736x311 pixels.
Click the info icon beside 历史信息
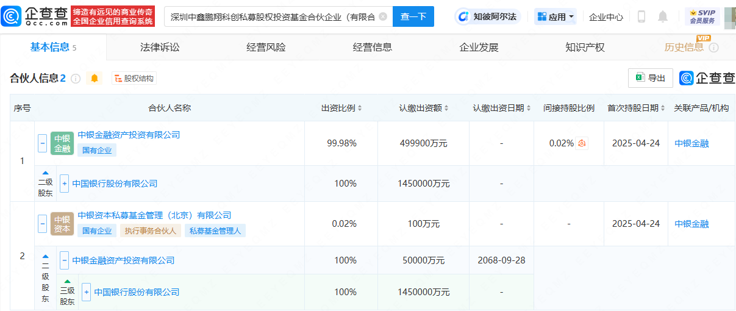713,48
